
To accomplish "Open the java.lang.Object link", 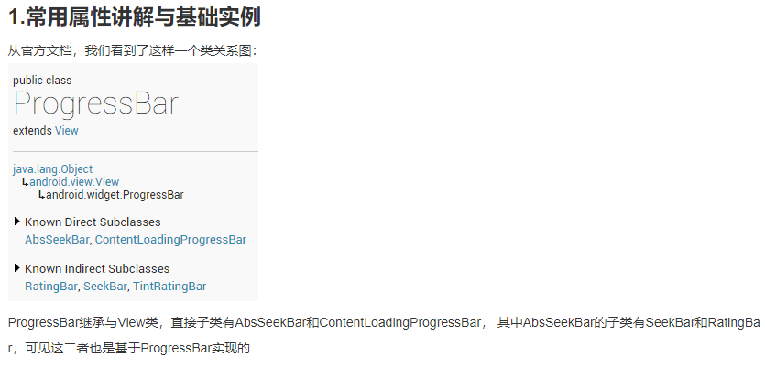I will [53, 169].
